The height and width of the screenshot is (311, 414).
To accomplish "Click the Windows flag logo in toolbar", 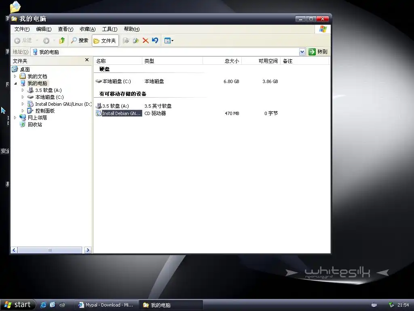I will click(x=322, y=29).
